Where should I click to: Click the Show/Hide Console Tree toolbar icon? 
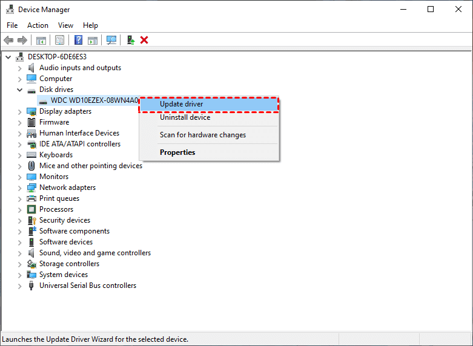(x=41, y=40)
